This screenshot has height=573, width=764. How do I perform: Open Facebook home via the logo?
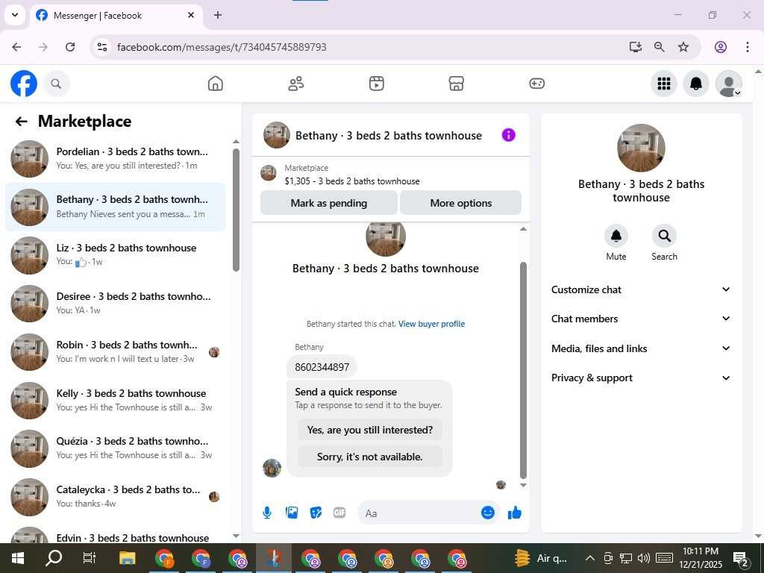point(24,84)
